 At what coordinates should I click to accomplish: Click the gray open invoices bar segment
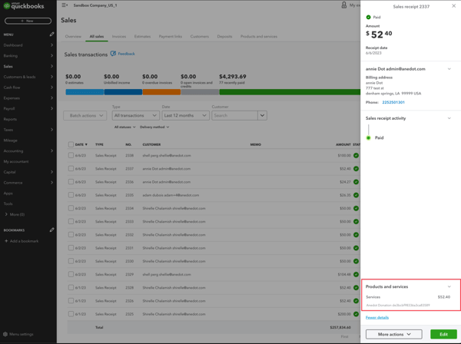point(200,92)
